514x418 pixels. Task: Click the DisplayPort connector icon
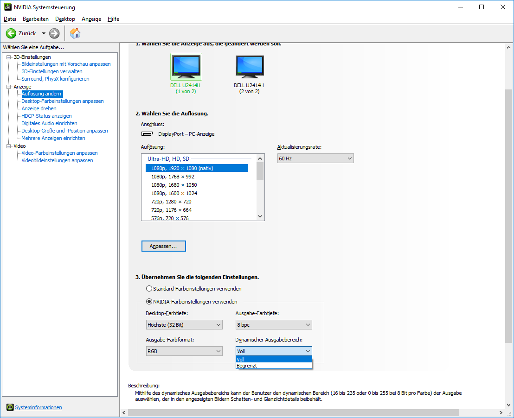[147, 133]
